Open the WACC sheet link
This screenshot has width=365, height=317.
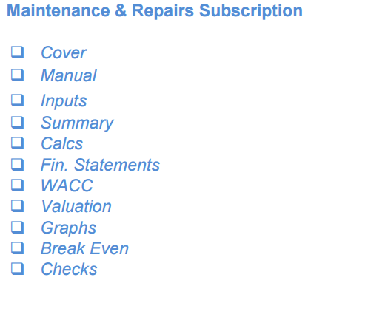tap(67, 185)
